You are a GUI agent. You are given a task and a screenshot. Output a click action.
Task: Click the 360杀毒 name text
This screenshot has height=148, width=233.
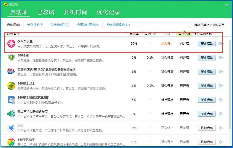23,55
